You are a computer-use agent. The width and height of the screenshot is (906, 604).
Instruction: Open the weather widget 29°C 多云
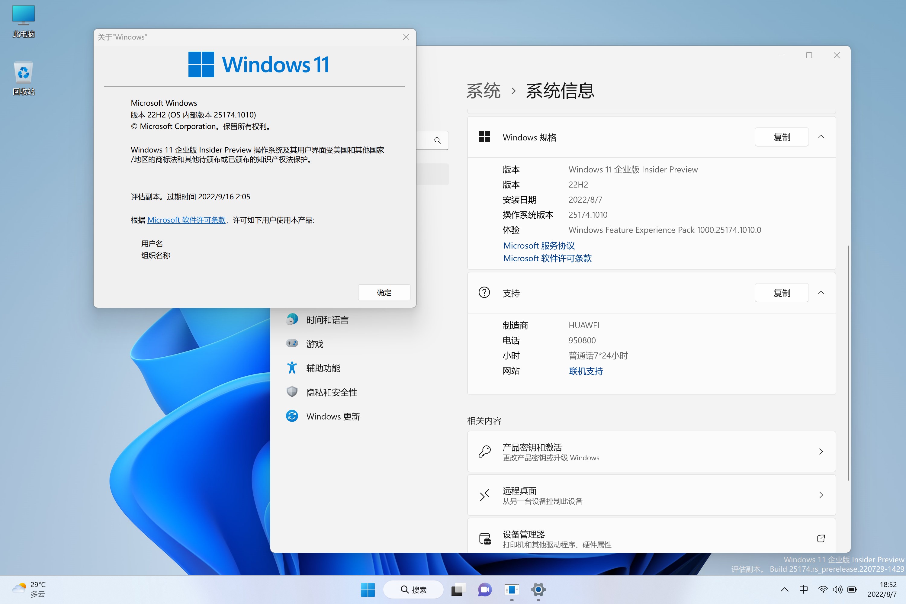pos(29,590)
